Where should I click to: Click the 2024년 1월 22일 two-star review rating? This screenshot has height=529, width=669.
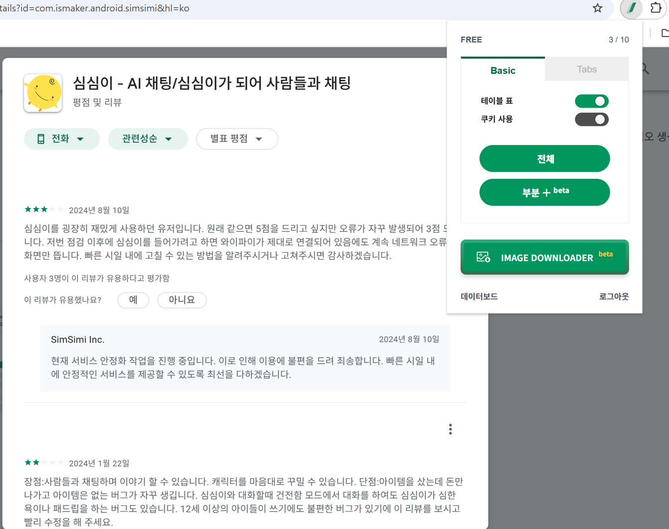point(44,462)
